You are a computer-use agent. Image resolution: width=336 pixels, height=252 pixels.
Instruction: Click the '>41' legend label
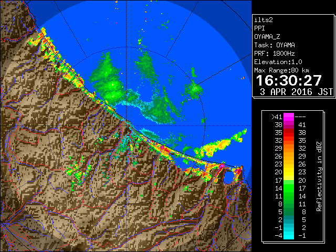(277, 117)
